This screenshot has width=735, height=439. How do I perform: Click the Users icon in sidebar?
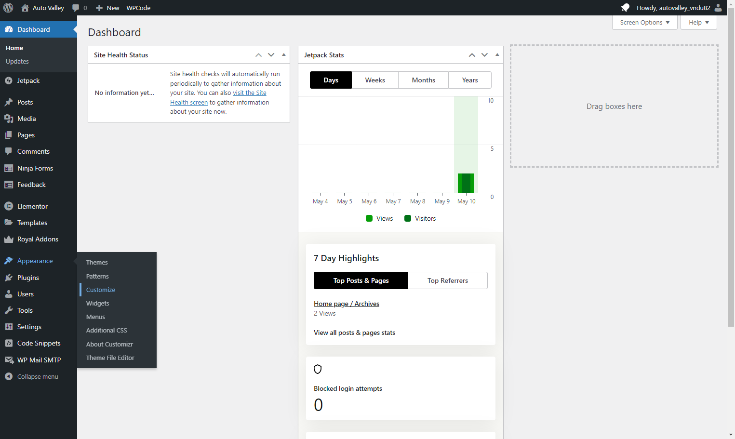[9, 294]
